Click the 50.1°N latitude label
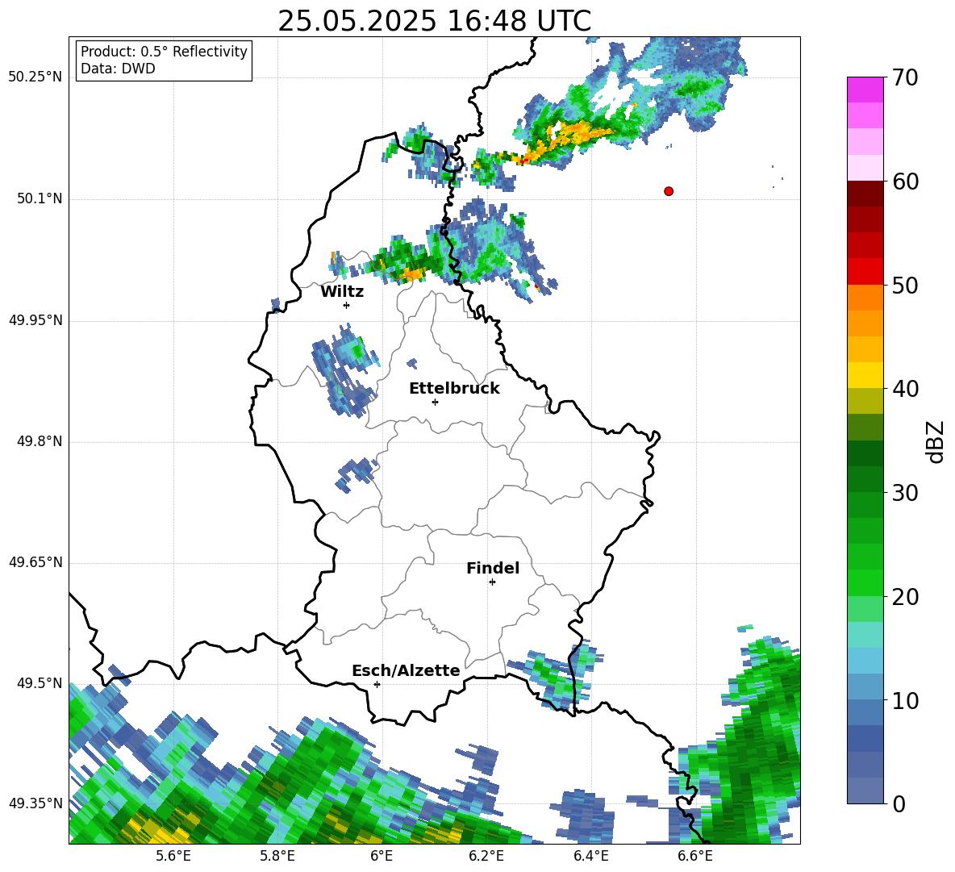This screenshot has width=955, height=872. click(40, 199)
